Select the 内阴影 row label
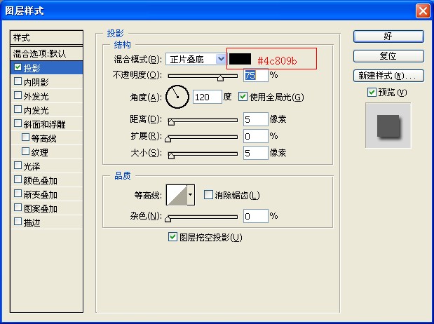434x324 pixels. [36, 82]
